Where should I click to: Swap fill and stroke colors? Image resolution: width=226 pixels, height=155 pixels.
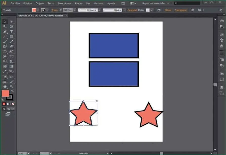click(13, 91)
